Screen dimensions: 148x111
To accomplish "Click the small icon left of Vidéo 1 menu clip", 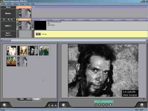I will coord(17,27).
